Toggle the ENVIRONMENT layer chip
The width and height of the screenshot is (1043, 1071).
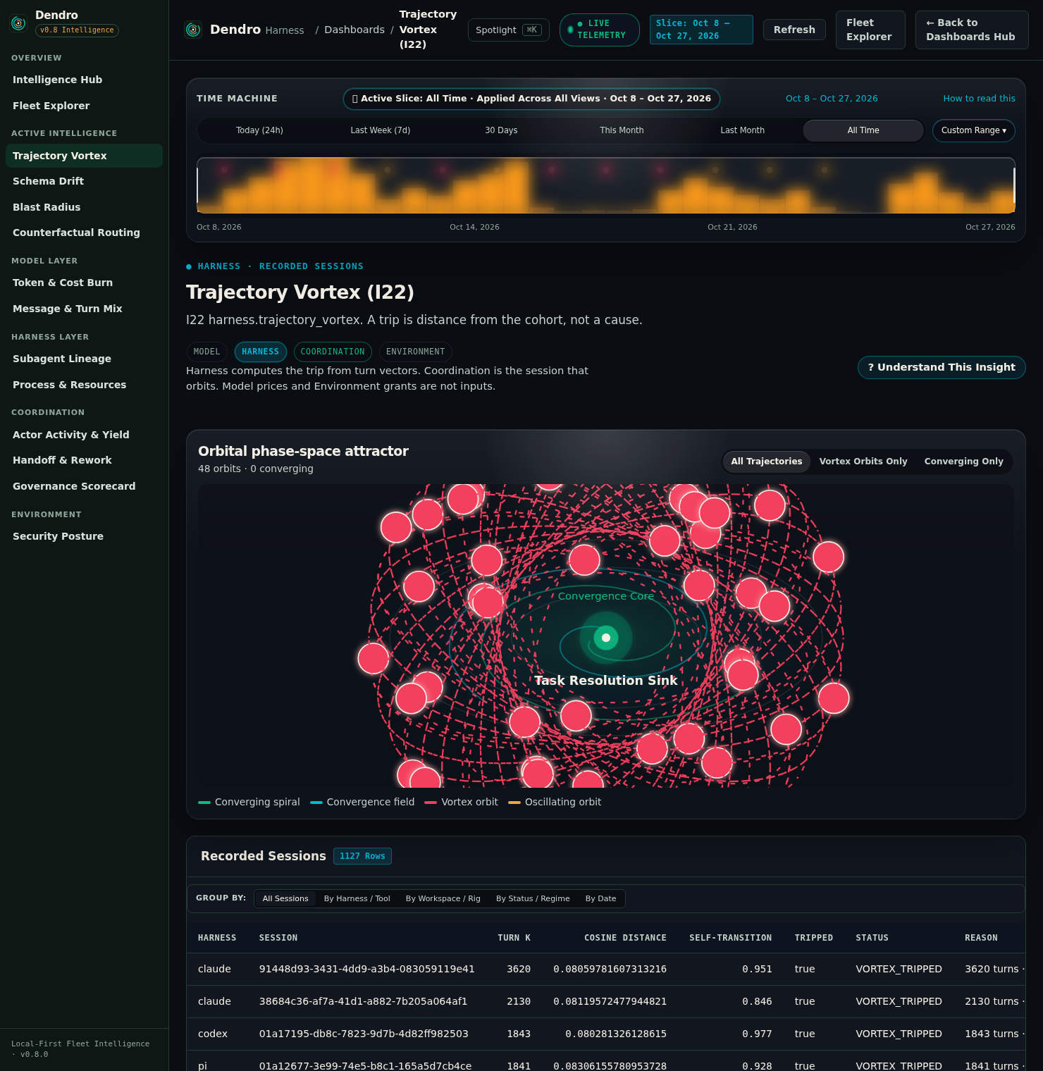[x=415, y=352]
